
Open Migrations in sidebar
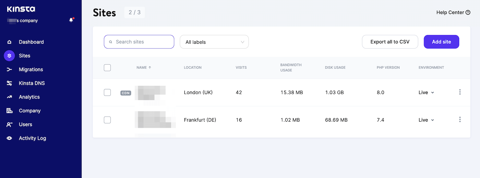(31, 69)
